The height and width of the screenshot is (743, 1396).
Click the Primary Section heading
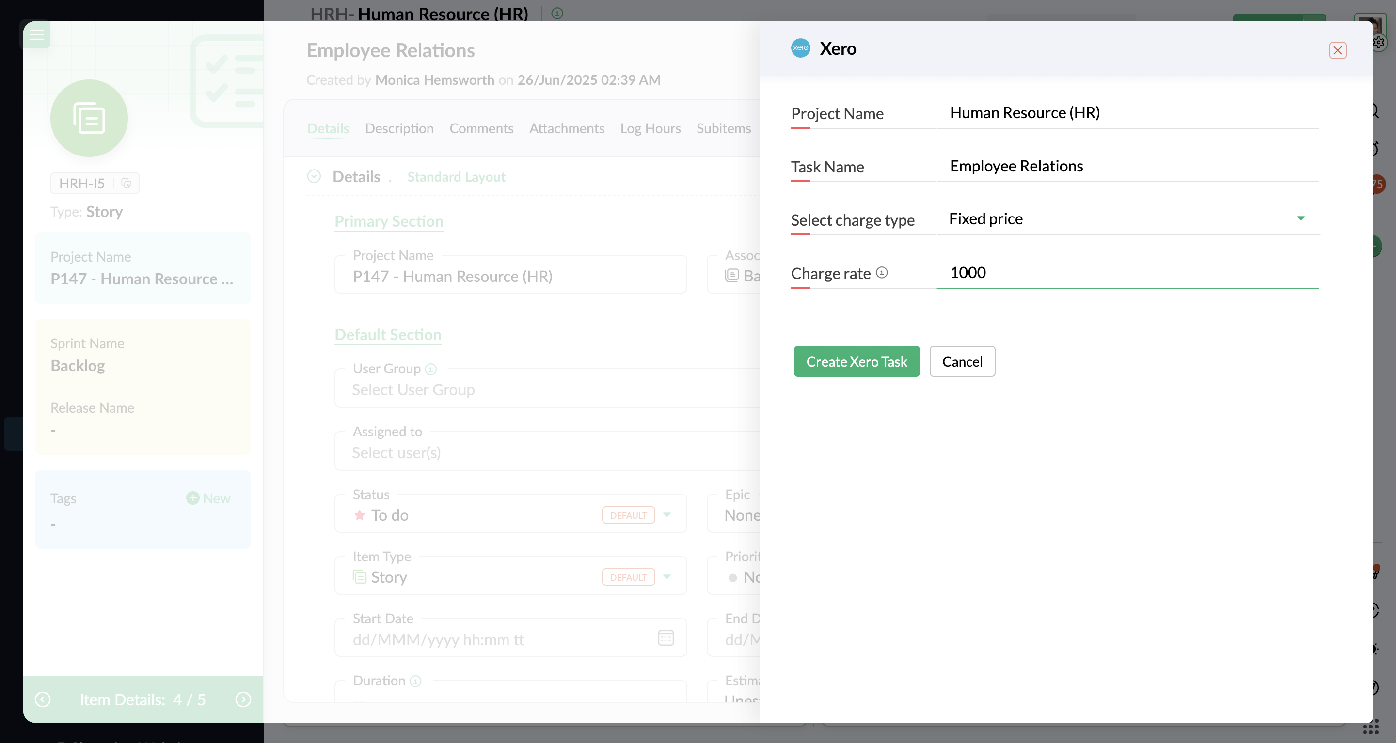(389, 221)
